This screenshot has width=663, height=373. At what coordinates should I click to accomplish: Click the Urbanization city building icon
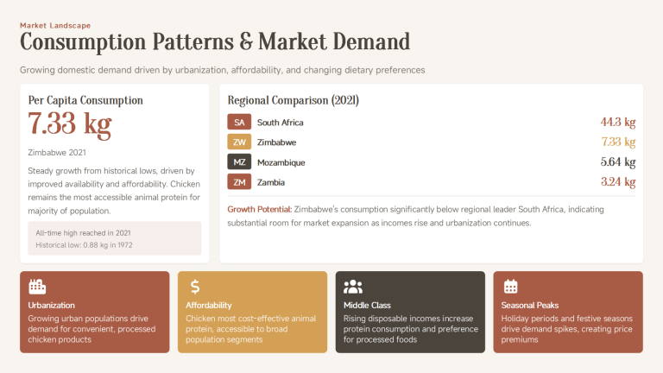pos(36,287)
